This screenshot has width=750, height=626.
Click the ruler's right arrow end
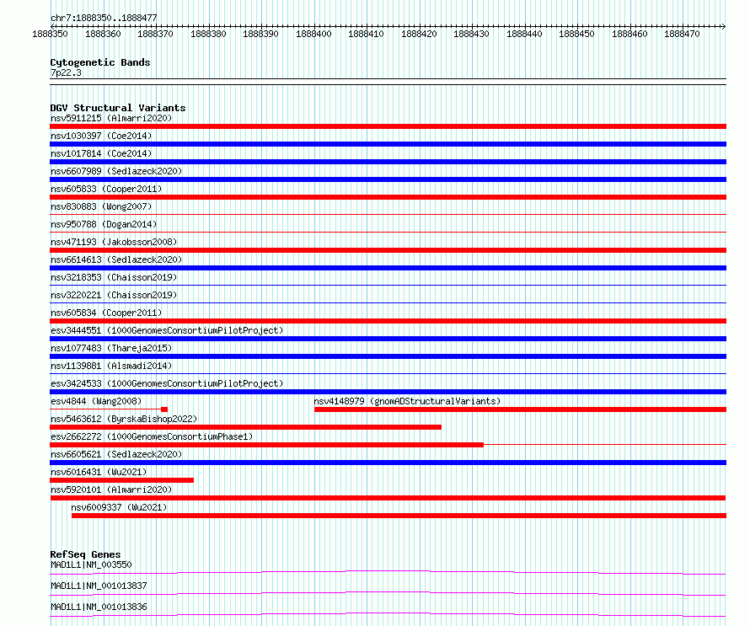(724, 26)
